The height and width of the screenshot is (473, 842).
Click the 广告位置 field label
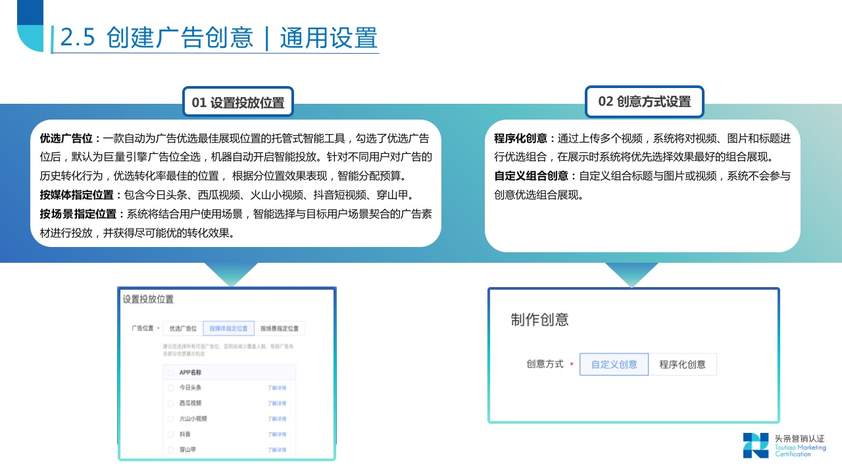point(142,328)
